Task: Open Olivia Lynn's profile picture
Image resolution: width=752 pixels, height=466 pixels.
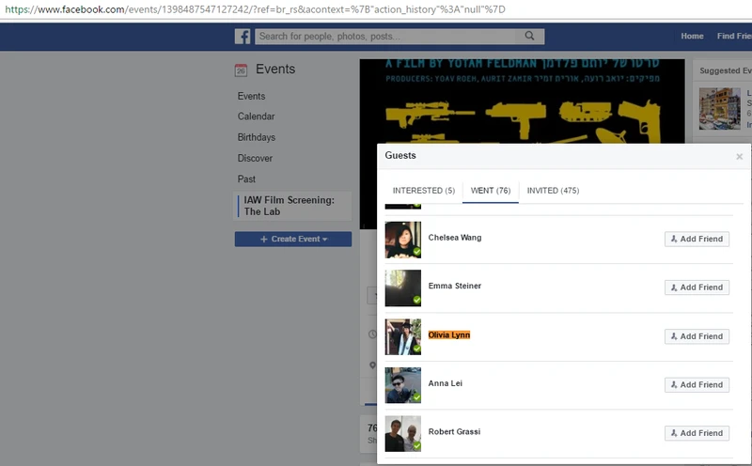Action: pos(403,336)
